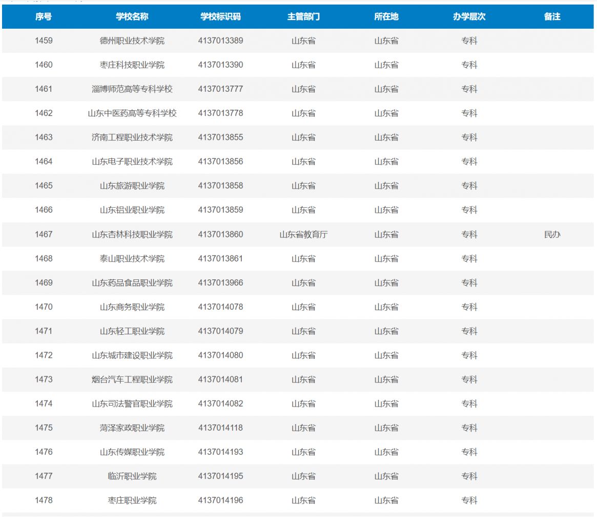The image size is (597, 524).
Task: Click the 主管部门 column header
Action: 303,16
